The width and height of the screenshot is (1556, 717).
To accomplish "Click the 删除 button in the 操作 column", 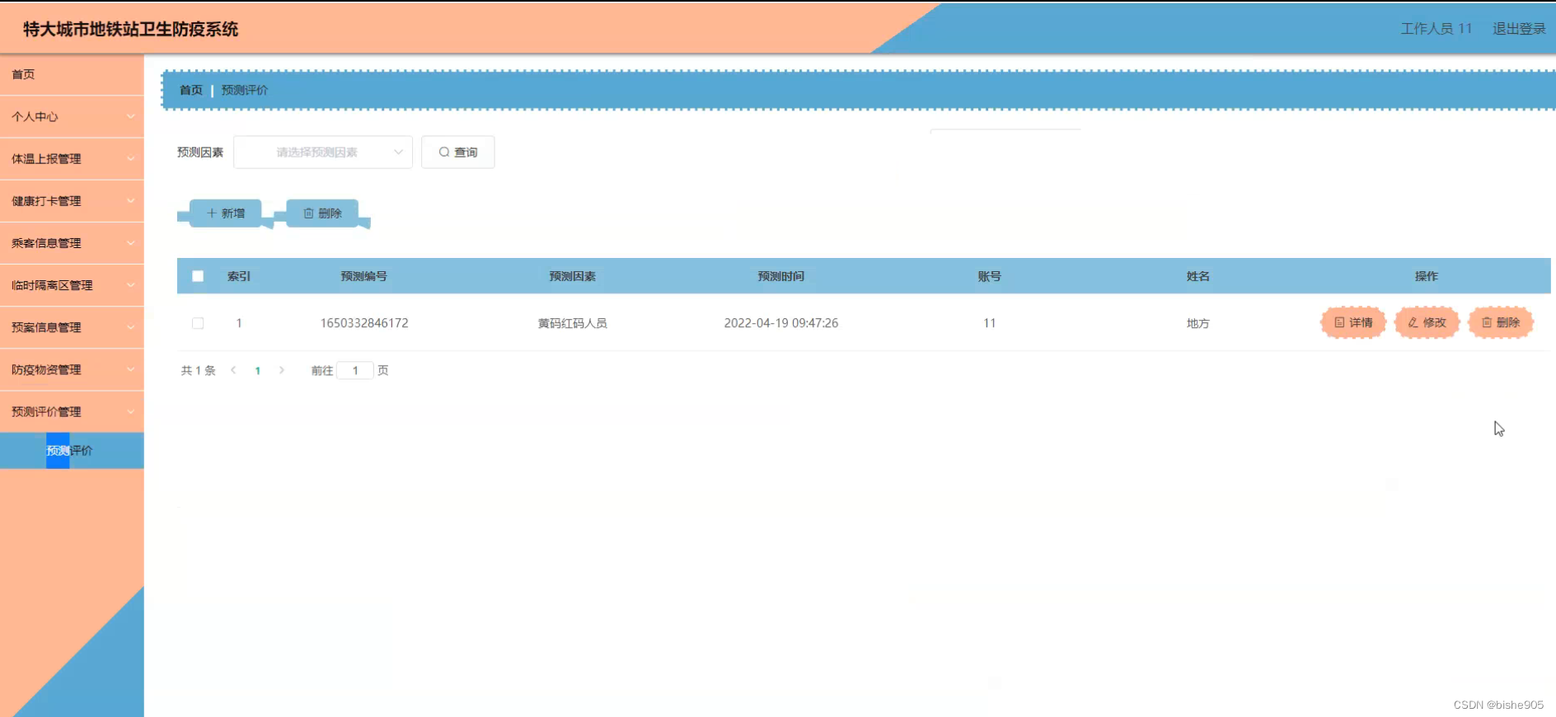I will coord(1500,322).
